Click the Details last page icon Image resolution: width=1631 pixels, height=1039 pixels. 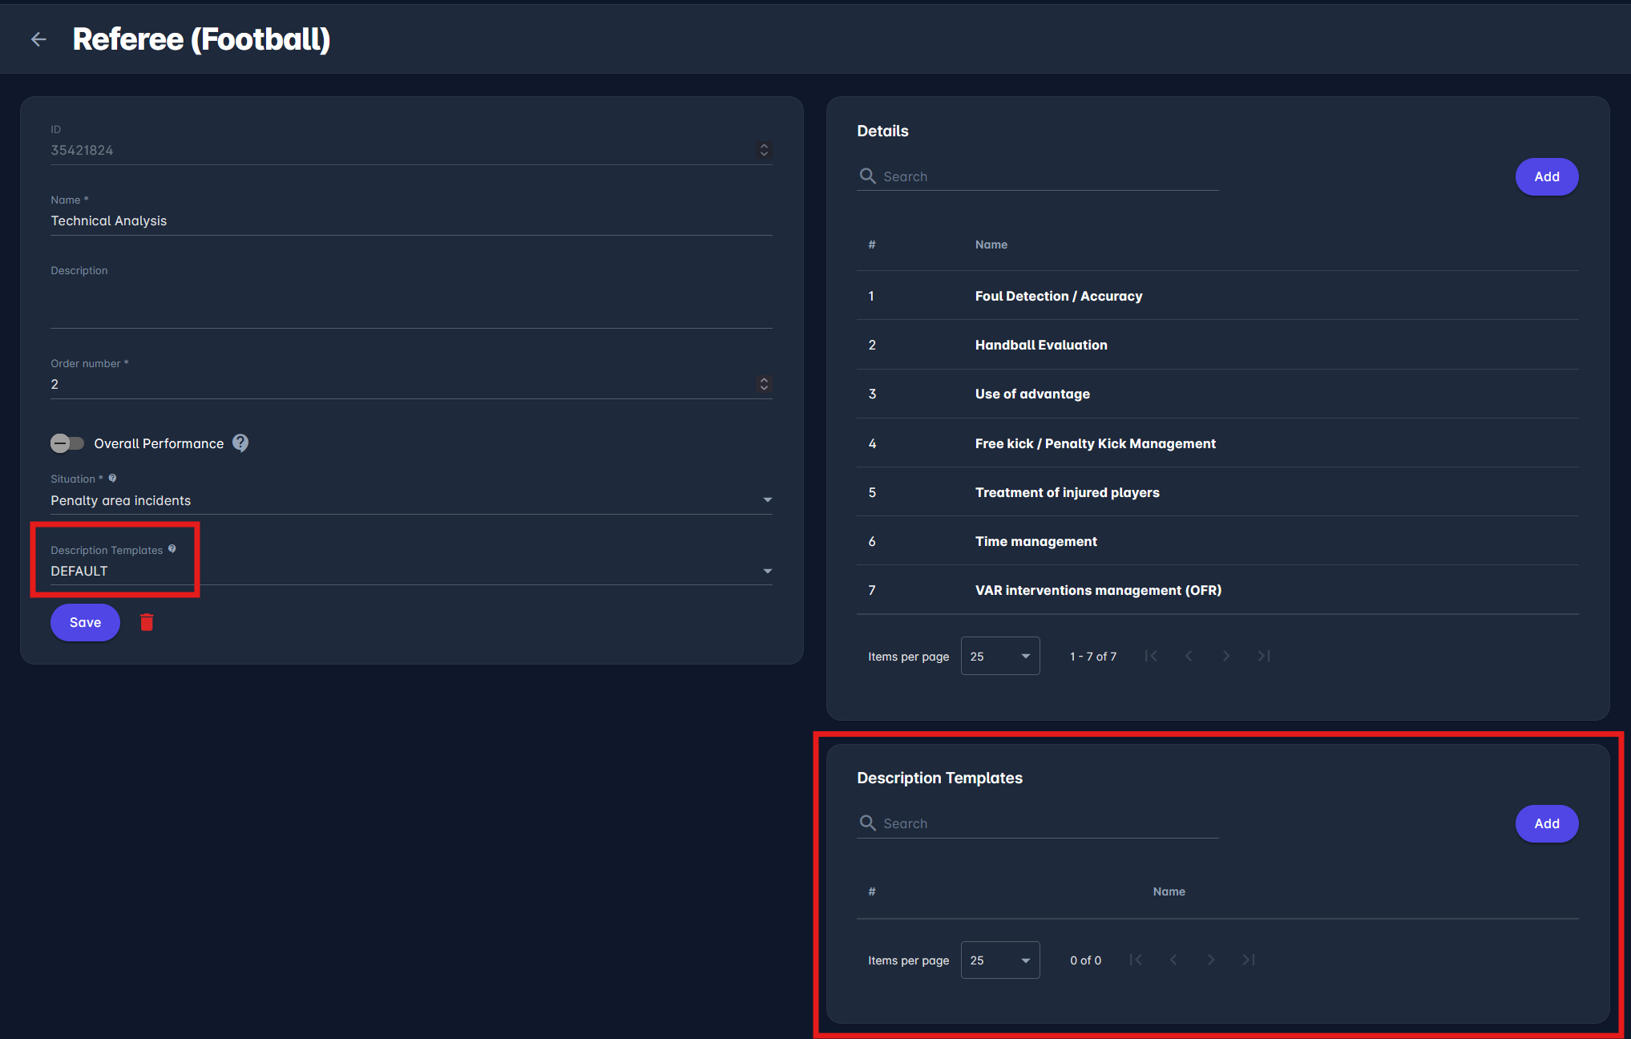[1264, 656]
